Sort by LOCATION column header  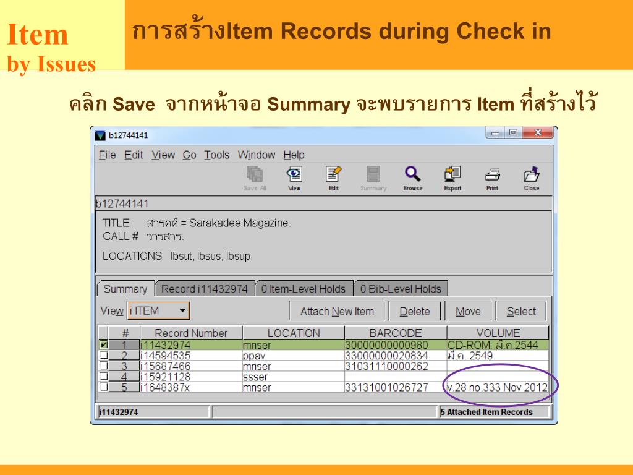coord(294,333)
